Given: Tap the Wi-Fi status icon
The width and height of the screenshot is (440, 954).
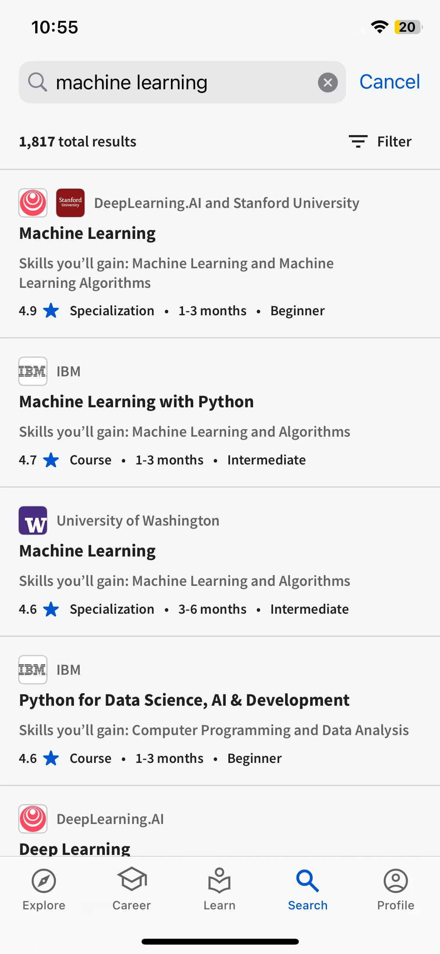Looking at the screenshot, I should click(379, 27).
